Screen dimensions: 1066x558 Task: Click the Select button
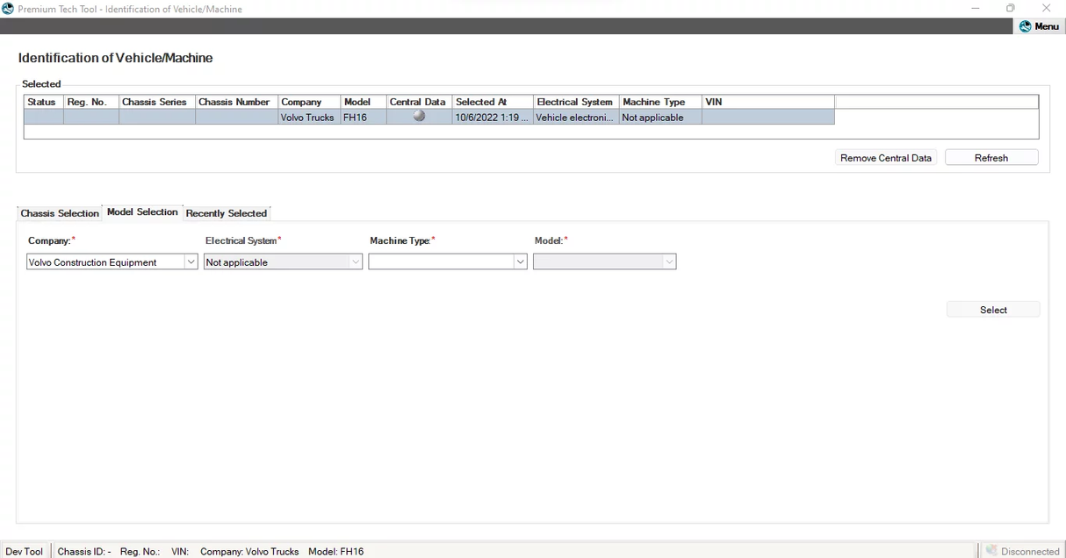[992, 309]
